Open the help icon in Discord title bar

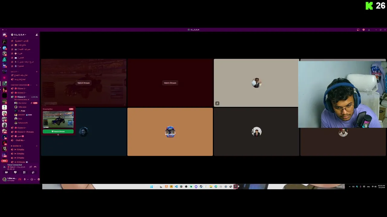coord(363,30)
